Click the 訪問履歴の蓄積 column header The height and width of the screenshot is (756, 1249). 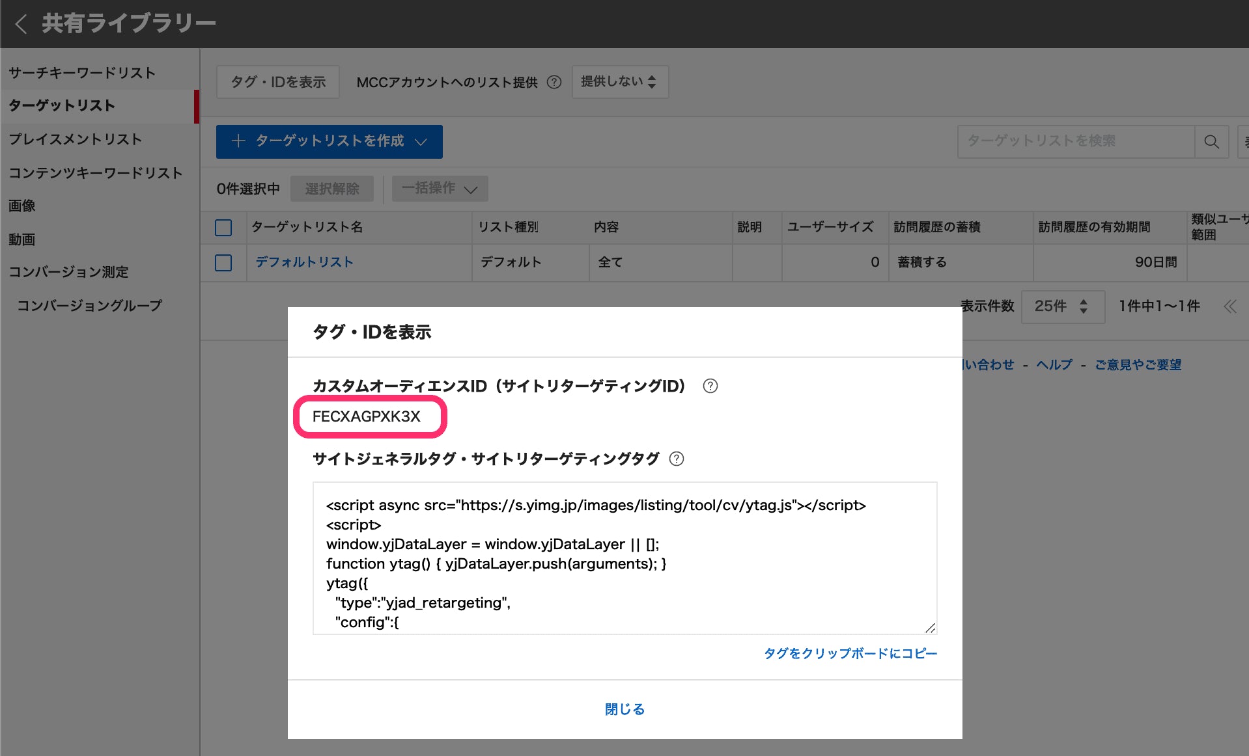[x=936, y=227]
